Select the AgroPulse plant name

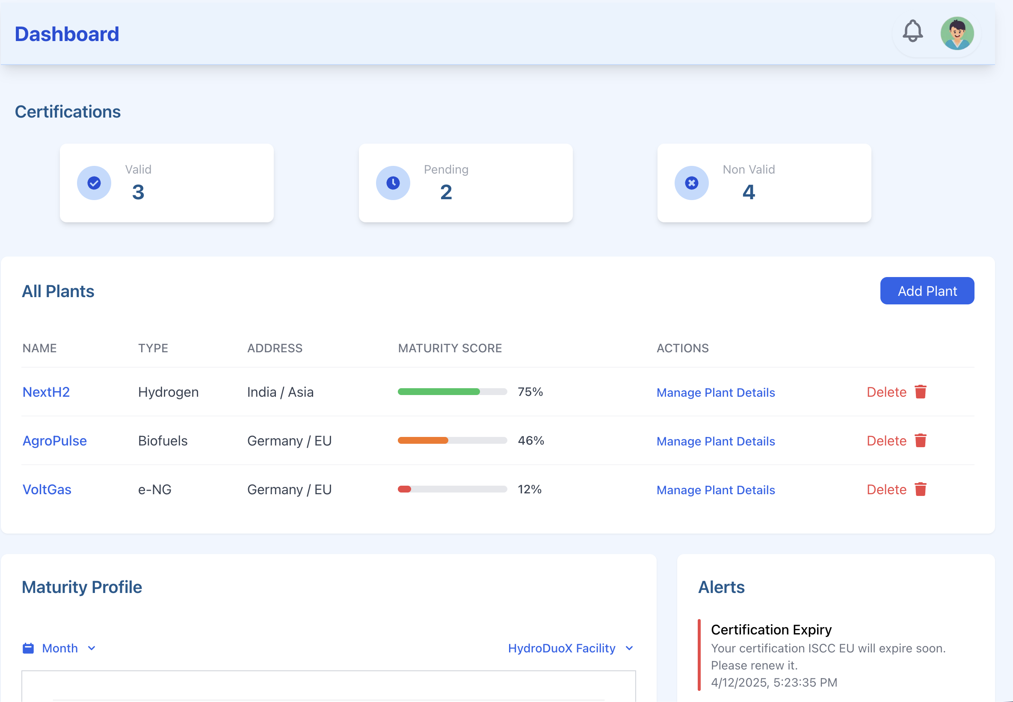(55, 440)
